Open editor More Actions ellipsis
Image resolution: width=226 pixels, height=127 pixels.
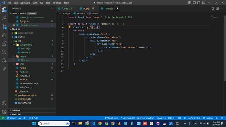coord(222,8)
